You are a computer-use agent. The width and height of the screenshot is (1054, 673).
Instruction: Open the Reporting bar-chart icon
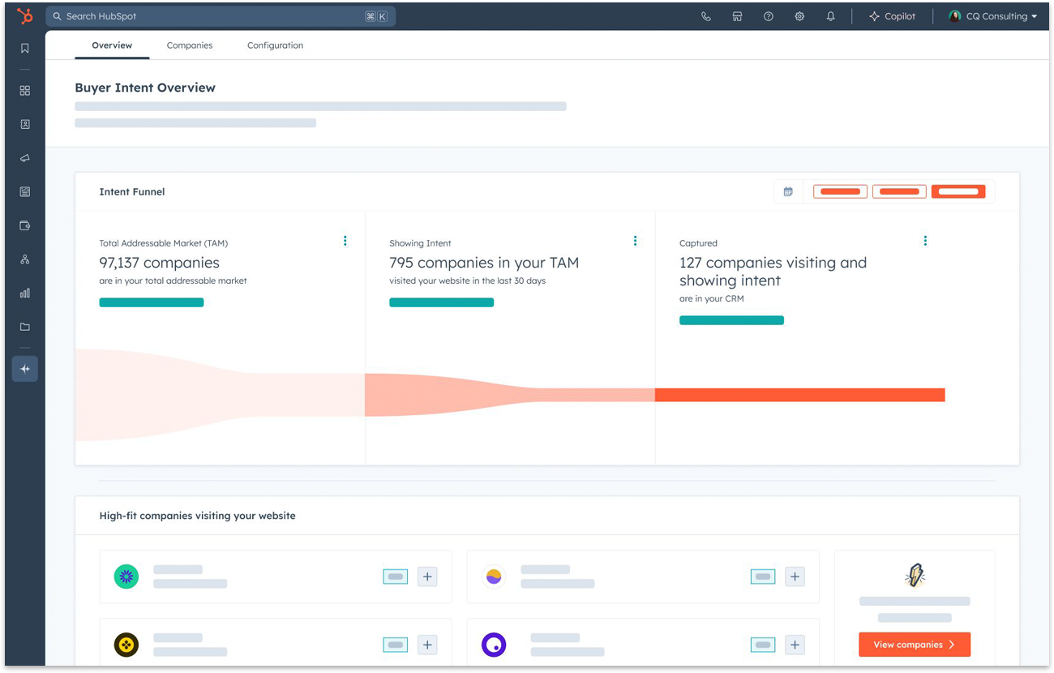[24, 293]
